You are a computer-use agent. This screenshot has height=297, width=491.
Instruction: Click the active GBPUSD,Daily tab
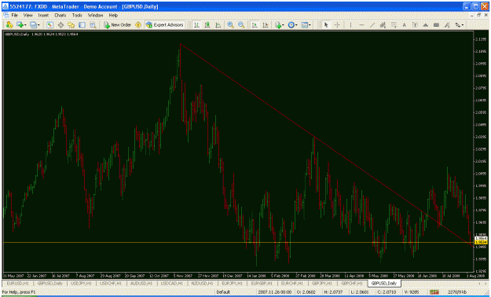[384, 283]
